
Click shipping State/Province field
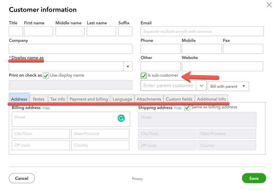pyautogui.click(x=227, y=134)
